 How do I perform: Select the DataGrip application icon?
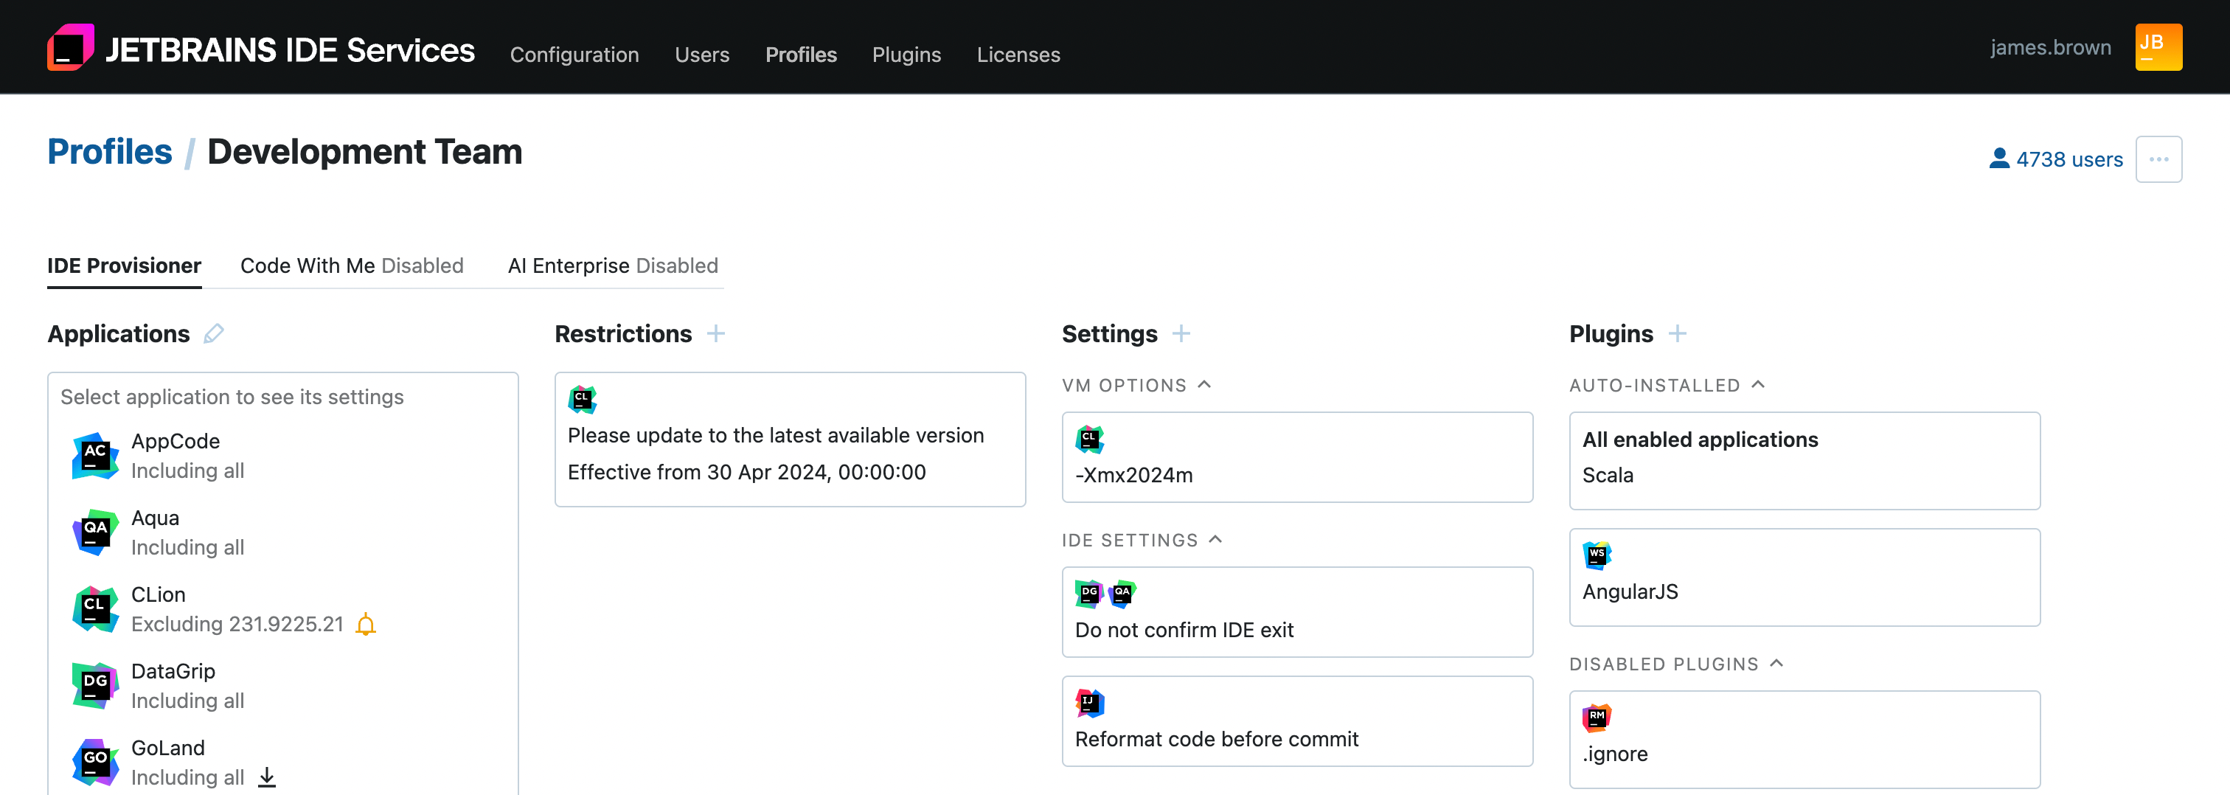[x=94, y=685]
